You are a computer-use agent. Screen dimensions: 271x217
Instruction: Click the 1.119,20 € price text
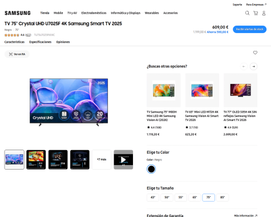click(153, 134)
